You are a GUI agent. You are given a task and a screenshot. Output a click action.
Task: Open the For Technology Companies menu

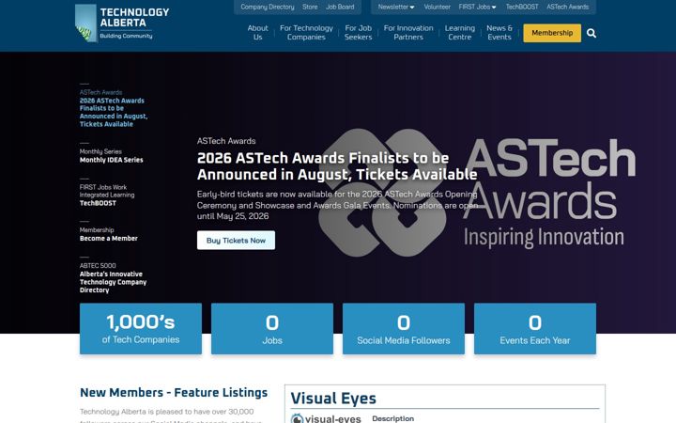pos(306,32)
